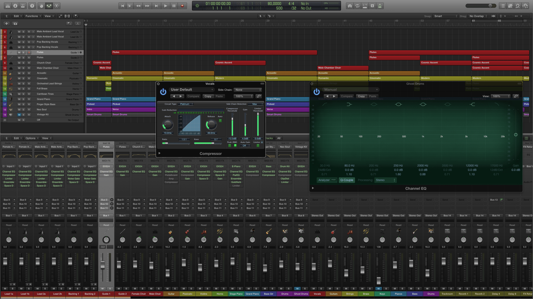Click the rewind transport control icon
The image size is (533, 299).
click(x=138, y=6)
